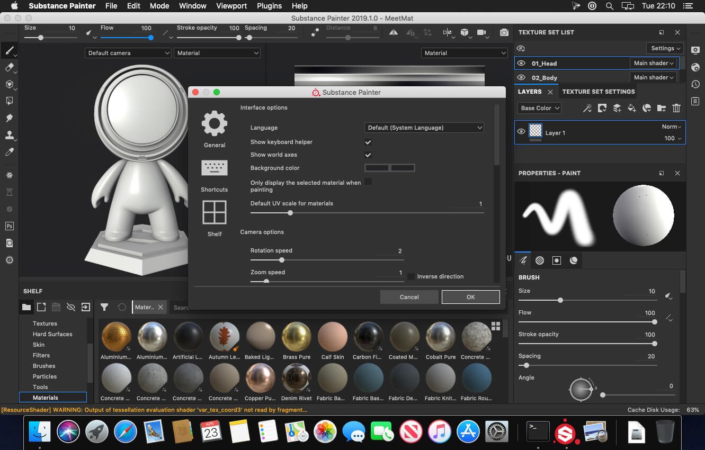This screenshot has height=450, width=705.
Task: Select the Polygon Fill tool
Action: (x=9, y=101)
